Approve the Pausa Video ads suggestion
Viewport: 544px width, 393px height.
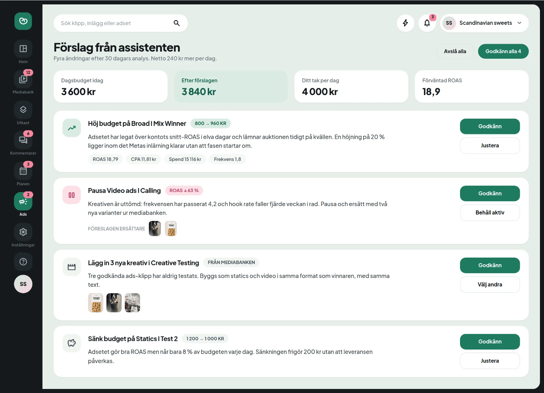point(490,193)
